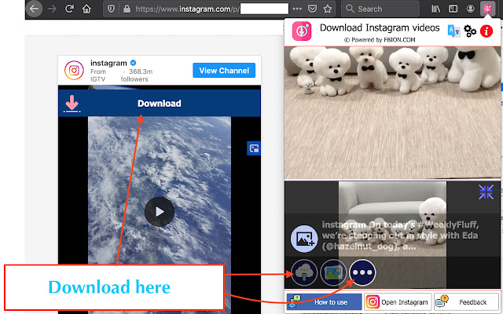Click the Instagram downloader extension toolbar icon
Viewport: 503px width, 314px height.
coord(487,9)
